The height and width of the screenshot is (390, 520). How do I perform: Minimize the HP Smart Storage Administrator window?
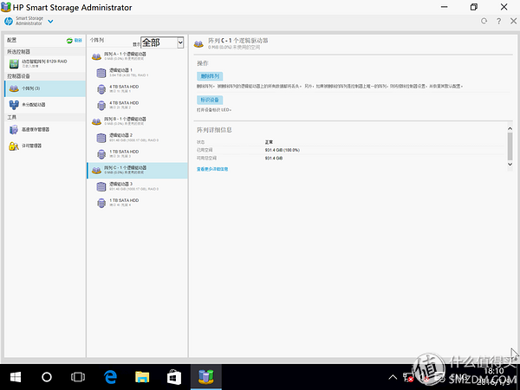tap(444, 7)
